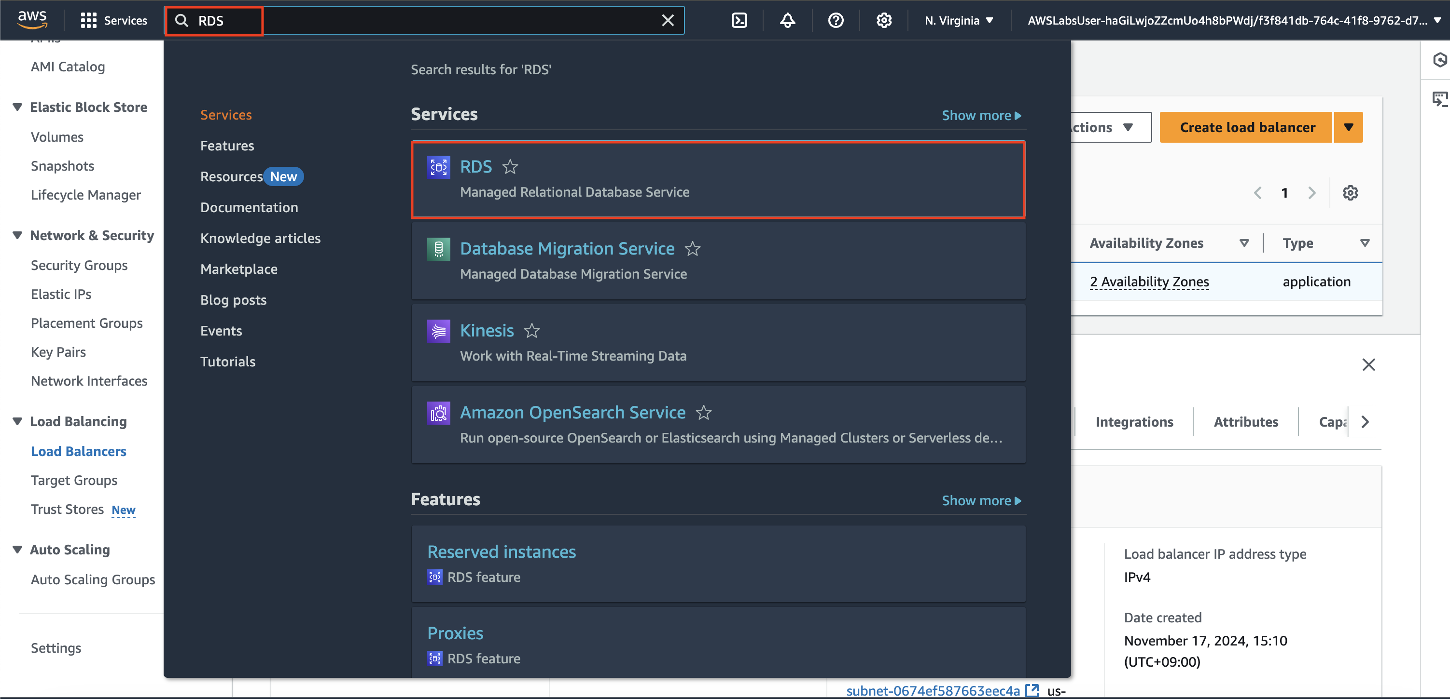Launch the CloudShell terminal icon
Viewport: 1450px width, 699px height.
click(x=739, y=21)
